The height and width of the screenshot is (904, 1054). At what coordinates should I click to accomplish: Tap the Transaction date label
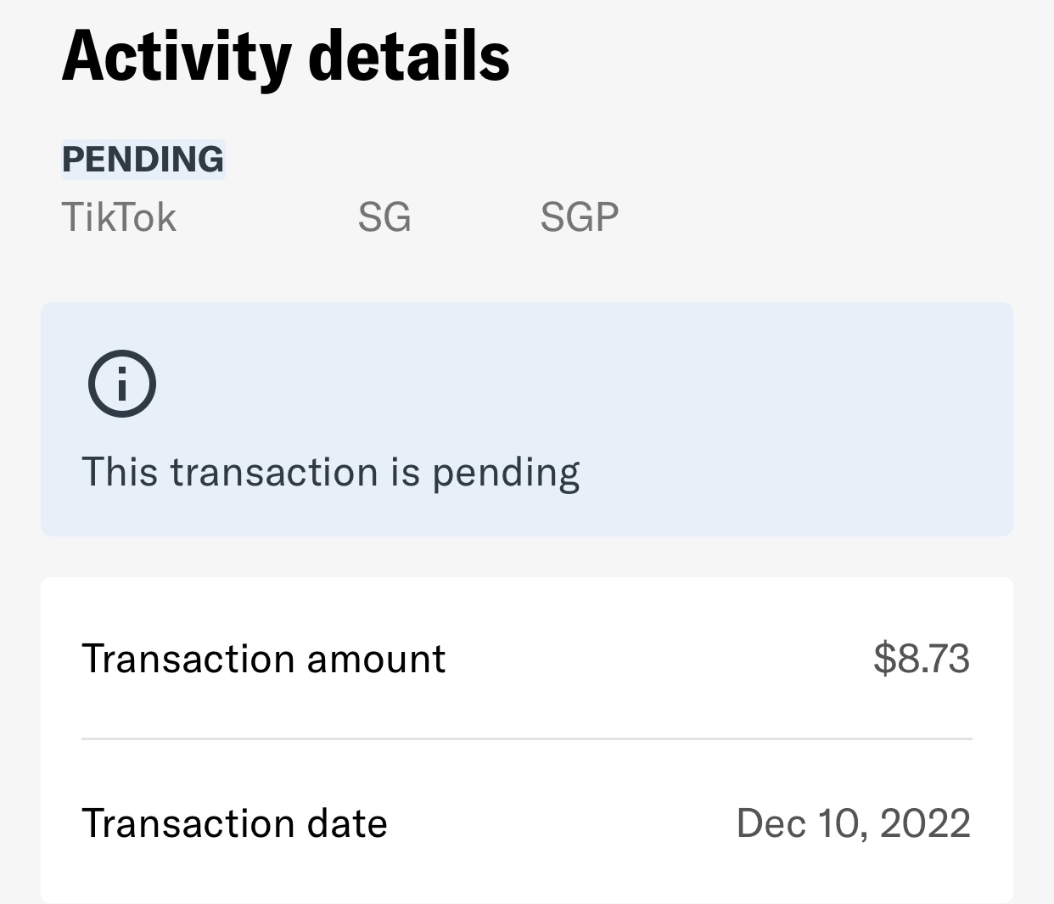tap(235, 823)
